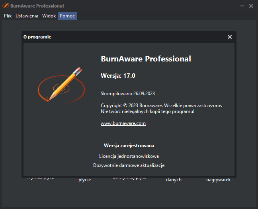Viewport: 258px width, 209px height.
Task: Click the danych label in main window
Action: 174,180
